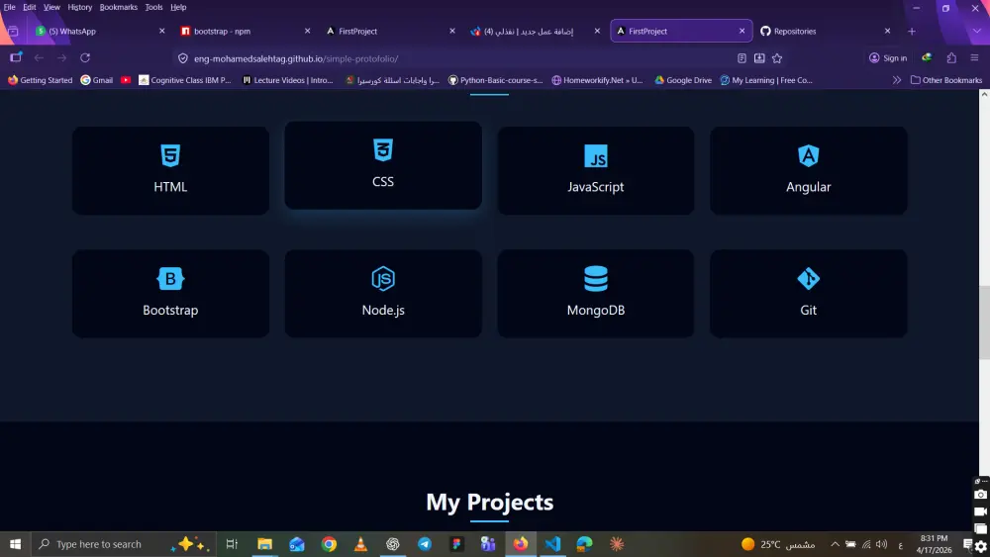Click the MongoDB database icon
The image size is (990, 557).
tap(595, 278)
